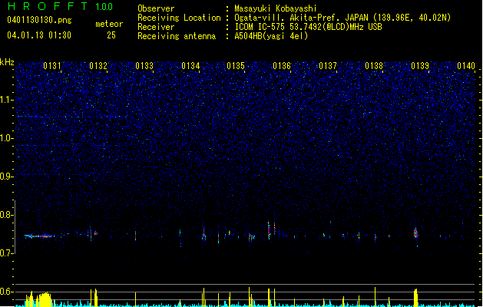Image resolution: width=483 pixels, height=307 pixels.
Task: Click the 0131 time marker
Action: coord(52,66)
